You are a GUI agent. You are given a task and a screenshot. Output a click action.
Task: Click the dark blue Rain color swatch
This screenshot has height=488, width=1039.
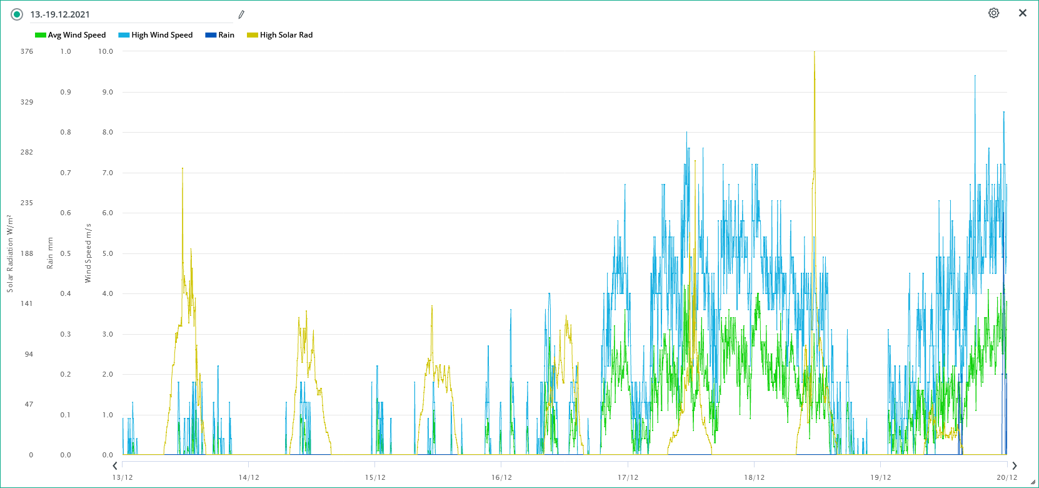[211, 35]
